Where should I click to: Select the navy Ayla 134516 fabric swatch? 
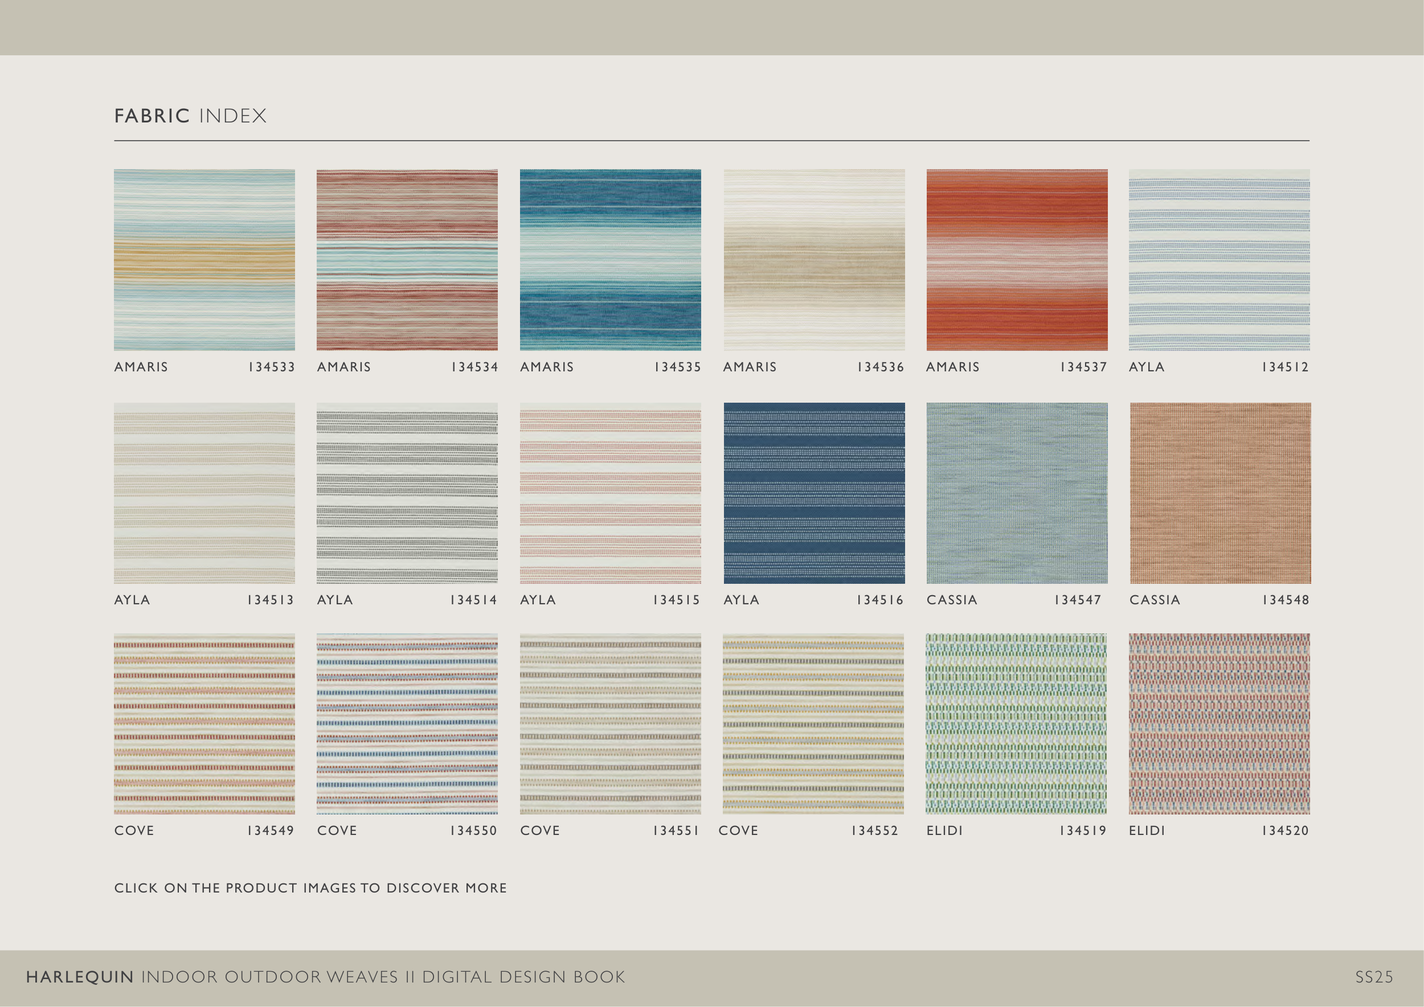[814, 493]
